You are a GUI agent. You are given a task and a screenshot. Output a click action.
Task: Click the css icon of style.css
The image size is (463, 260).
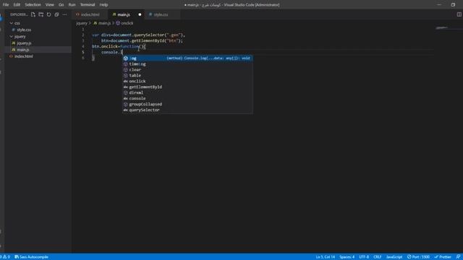click(x=14, y=30)
